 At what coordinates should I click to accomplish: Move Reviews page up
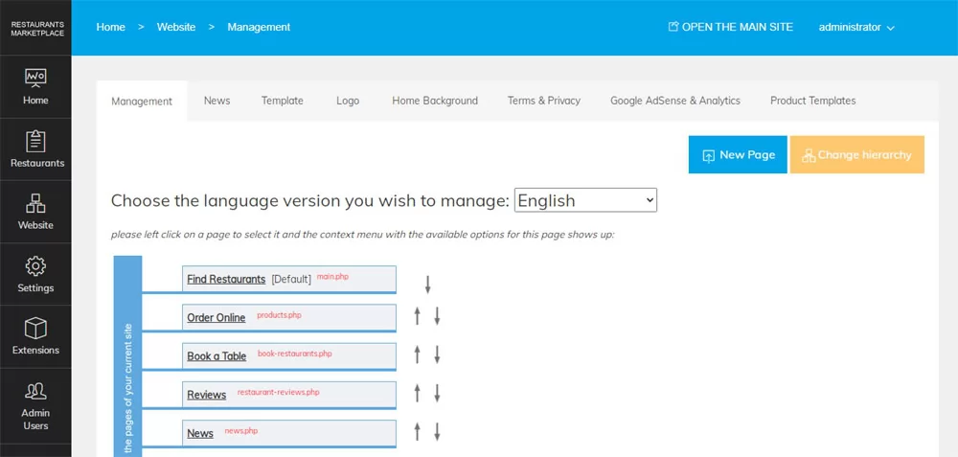point(418,393)
